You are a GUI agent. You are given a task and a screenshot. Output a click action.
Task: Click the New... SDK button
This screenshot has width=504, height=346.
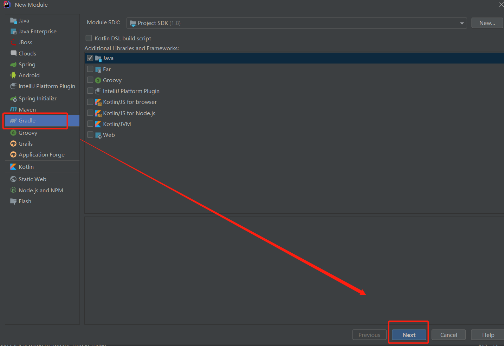[487, 23]
